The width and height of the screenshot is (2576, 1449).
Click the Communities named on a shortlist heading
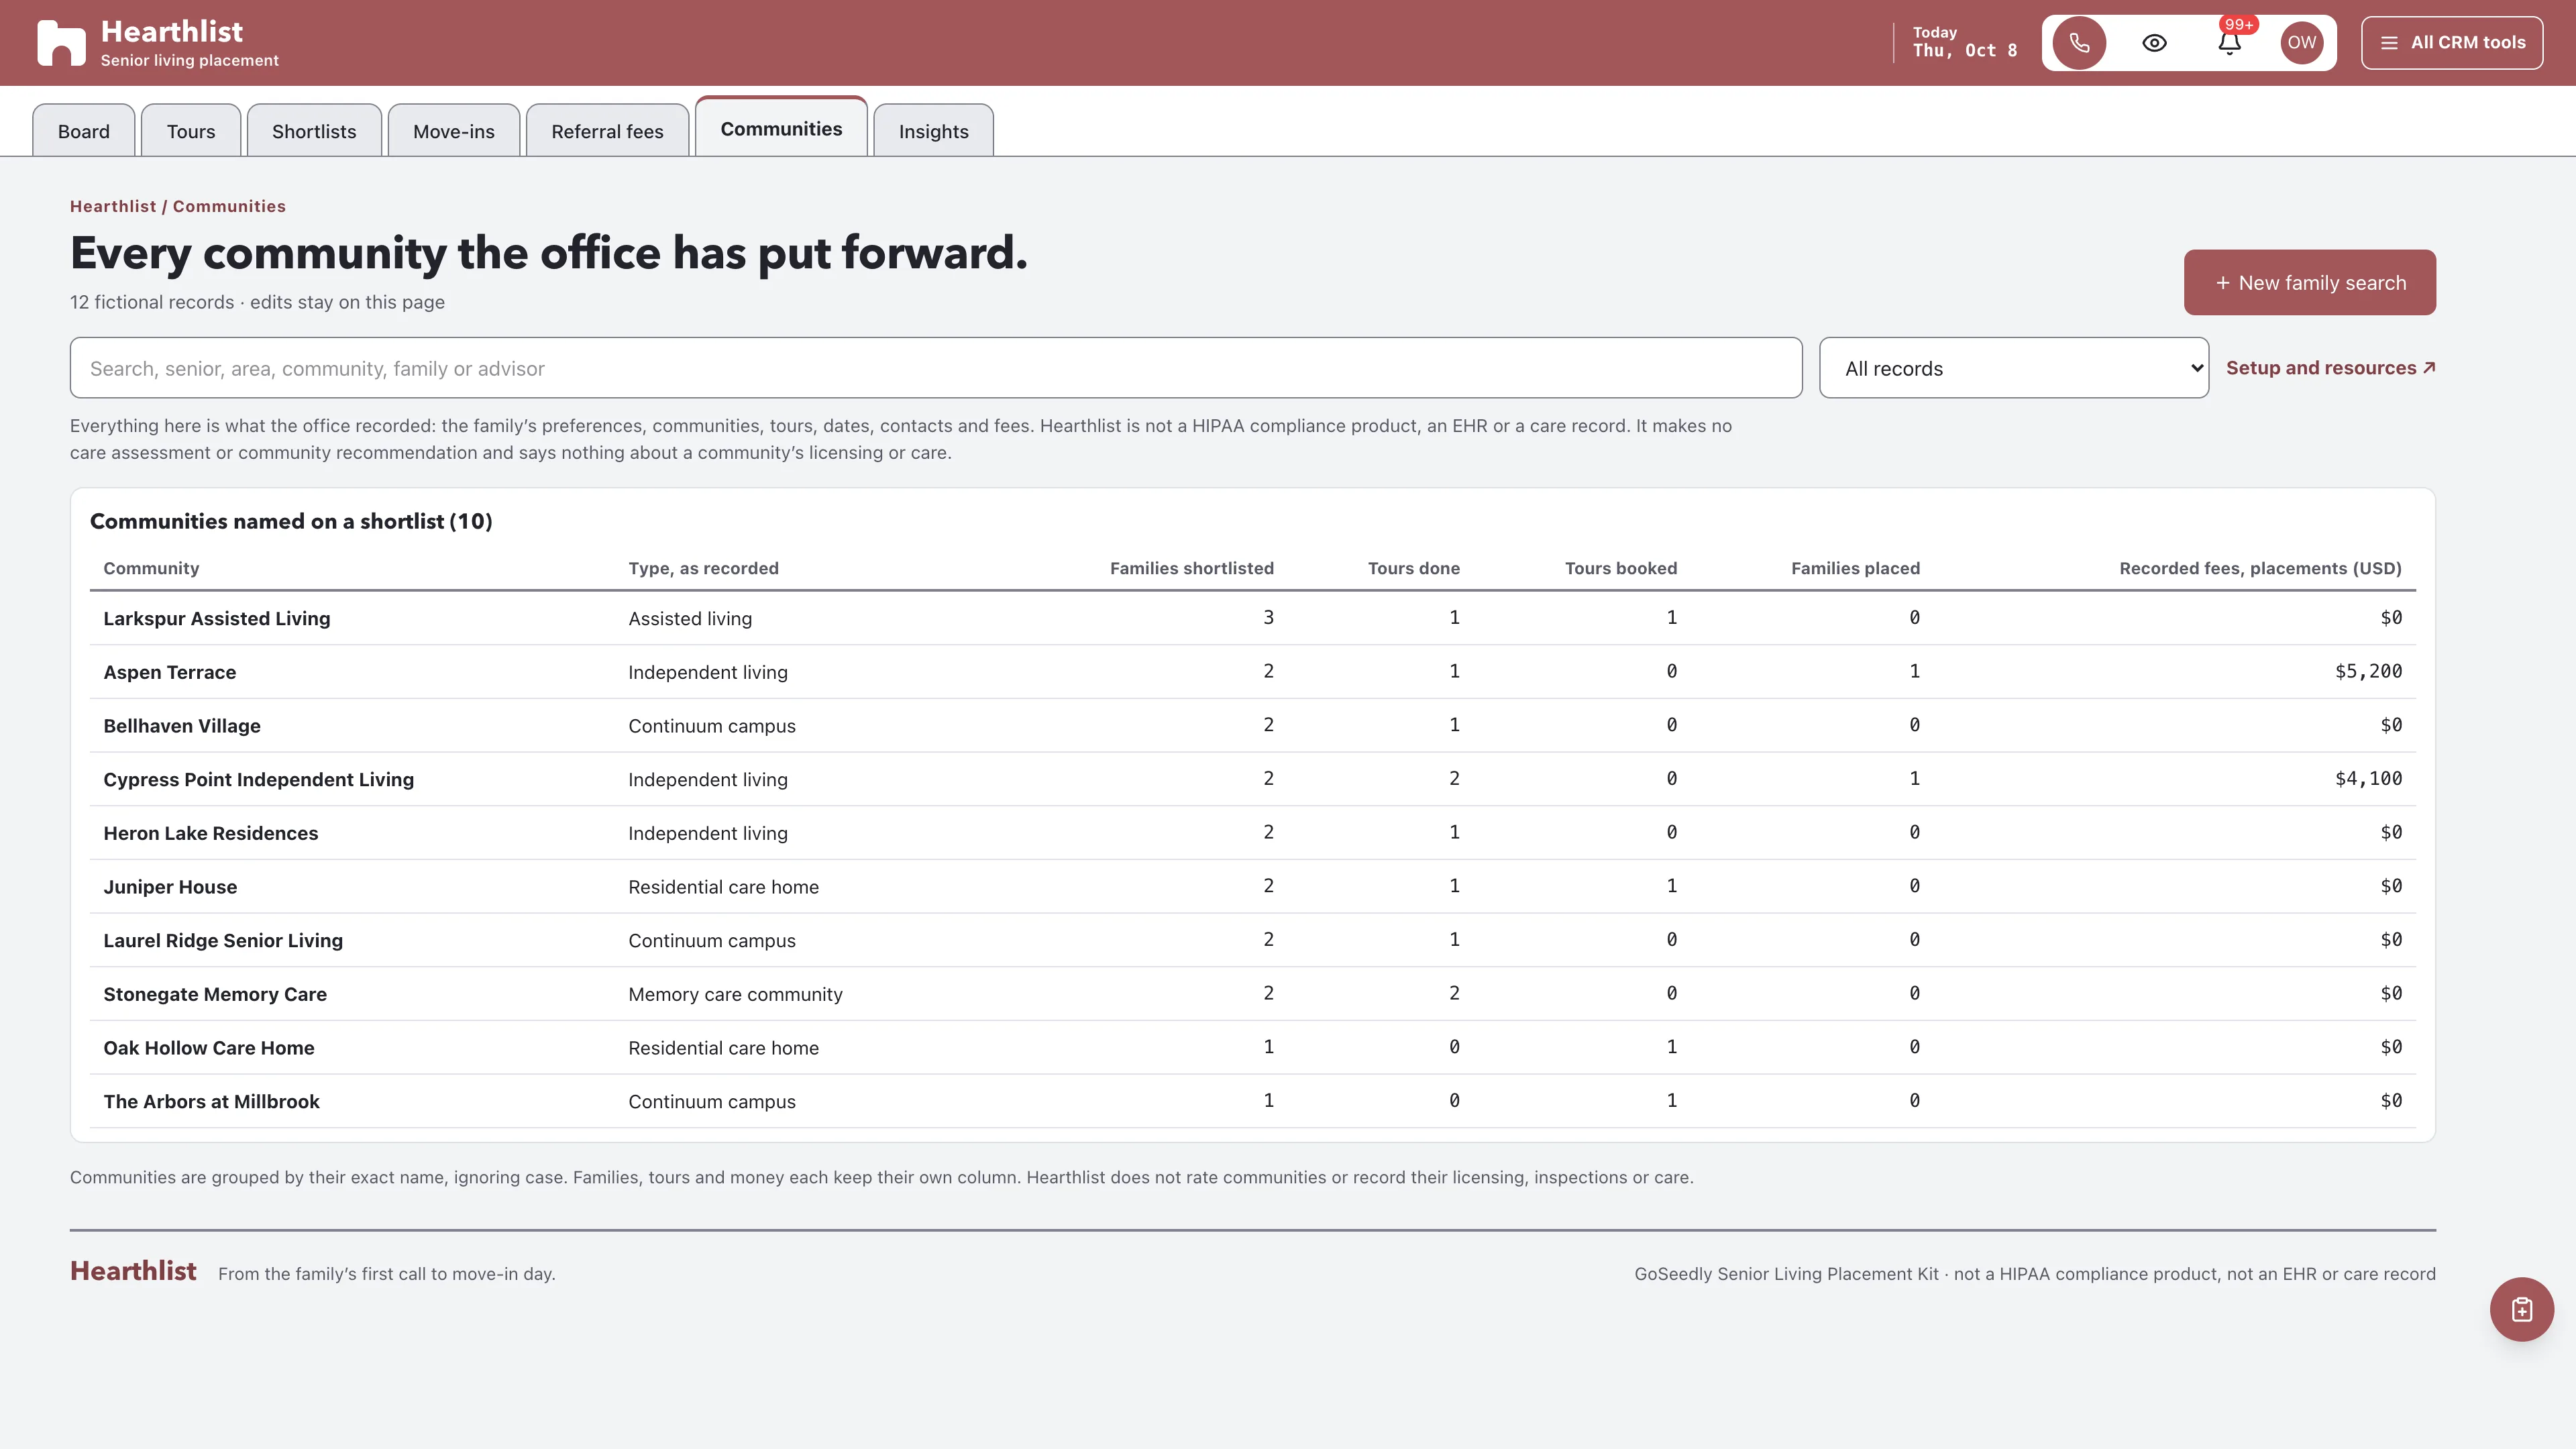pyautogui.click(x=291, y=521)
